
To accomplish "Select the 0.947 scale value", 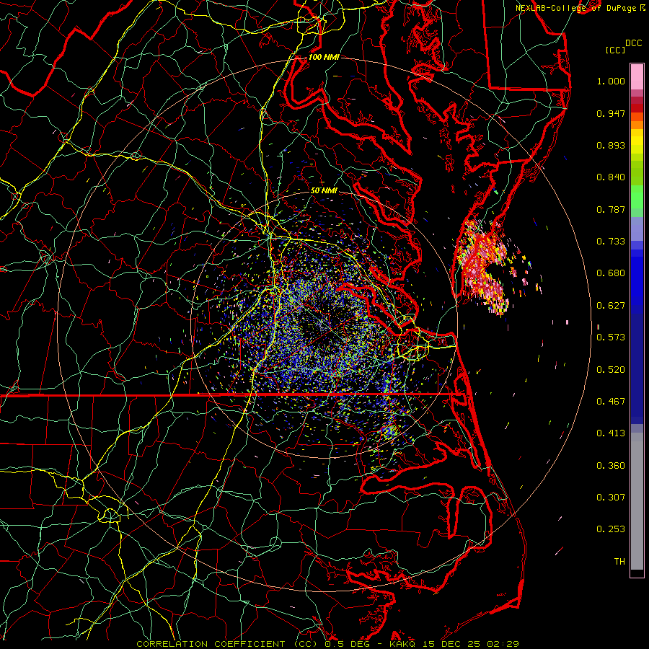I will tap(611, 113).
